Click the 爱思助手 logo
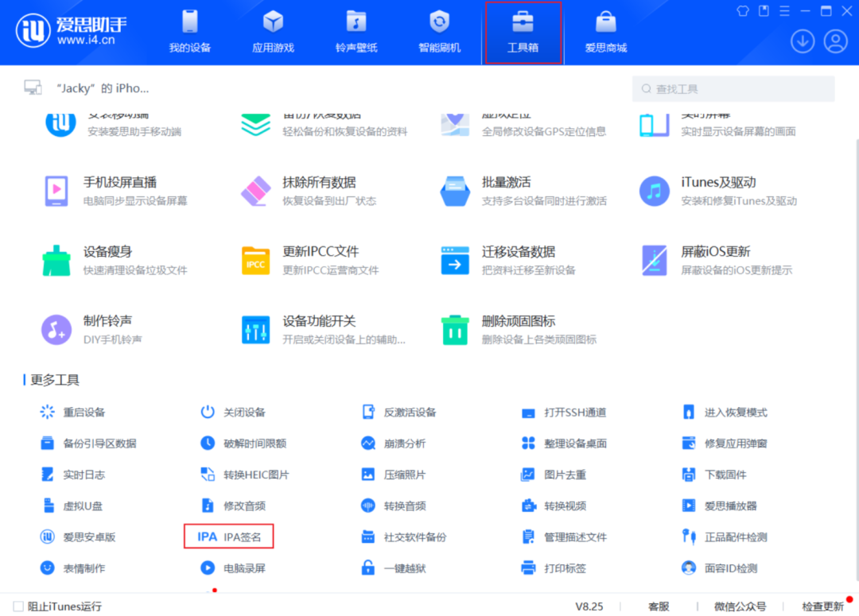The width and height of the screenshot is (859, 616). click(x=72, y=30)
